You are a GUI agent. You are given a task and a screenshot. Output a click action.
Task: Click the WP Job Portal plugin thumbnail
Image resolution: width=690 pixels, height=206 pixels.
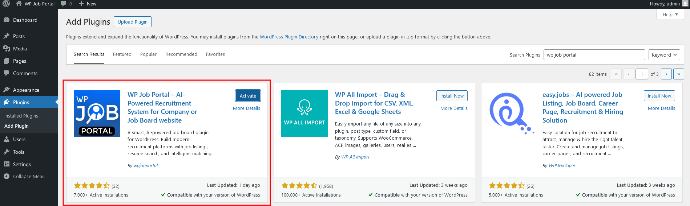pos(97,114)
